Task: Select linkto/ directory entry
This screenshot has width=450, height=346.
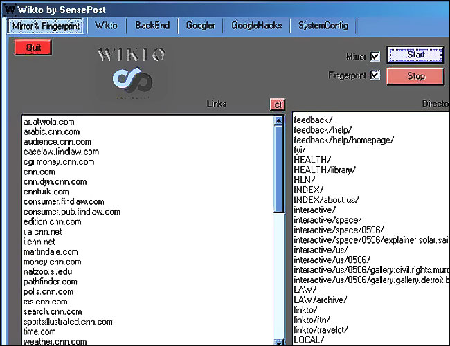Action: (305, 310)
